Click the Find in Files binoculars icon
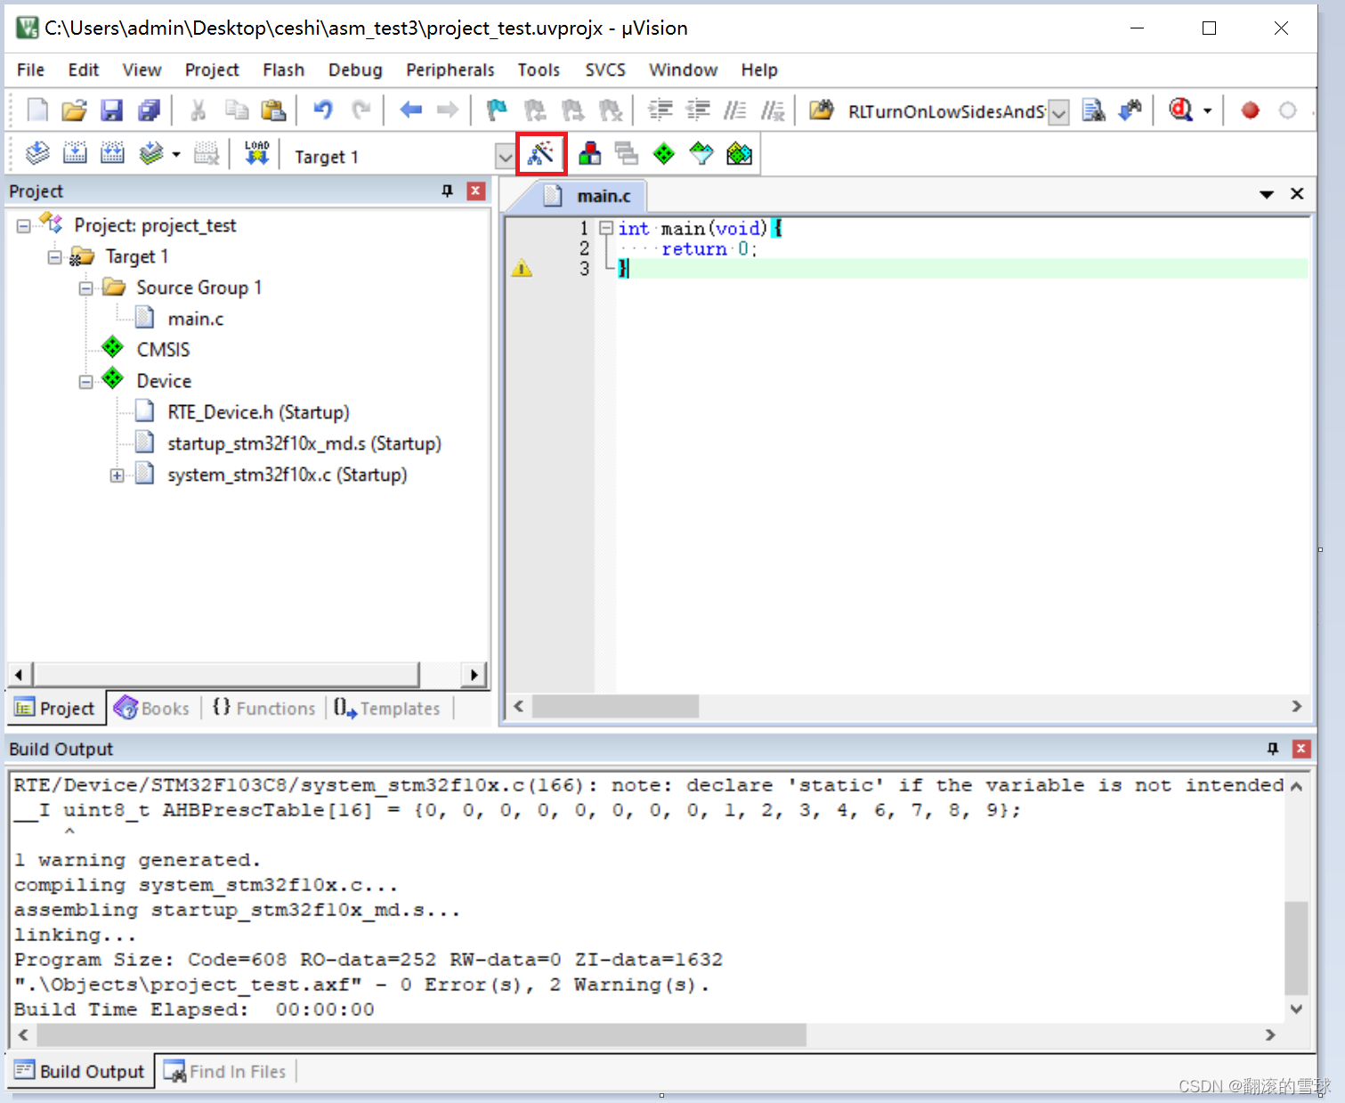This screenshot has height=1103, width=1345. click(1093, 109)
